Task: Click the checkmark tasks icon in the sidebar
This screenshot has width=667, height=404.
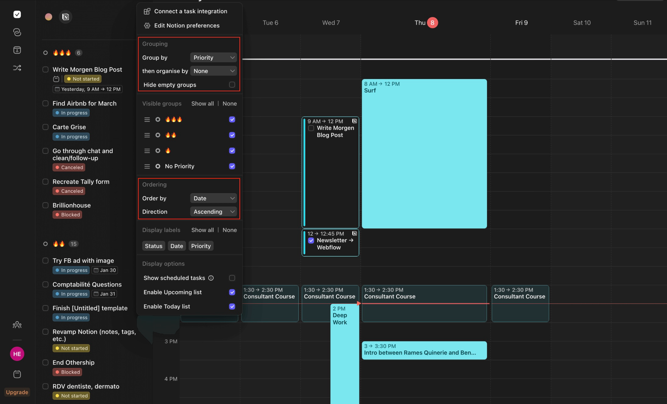Action: (17, 14)
